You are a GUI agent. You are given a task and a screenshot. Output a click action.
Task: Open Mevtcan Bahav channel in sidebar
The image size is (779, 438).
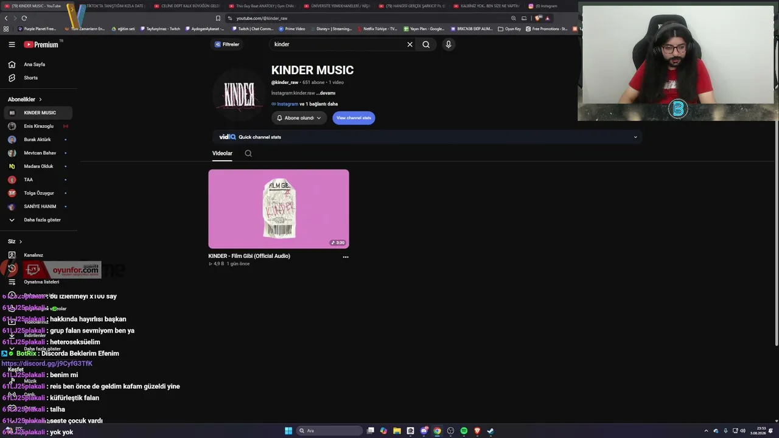point(38,153)
